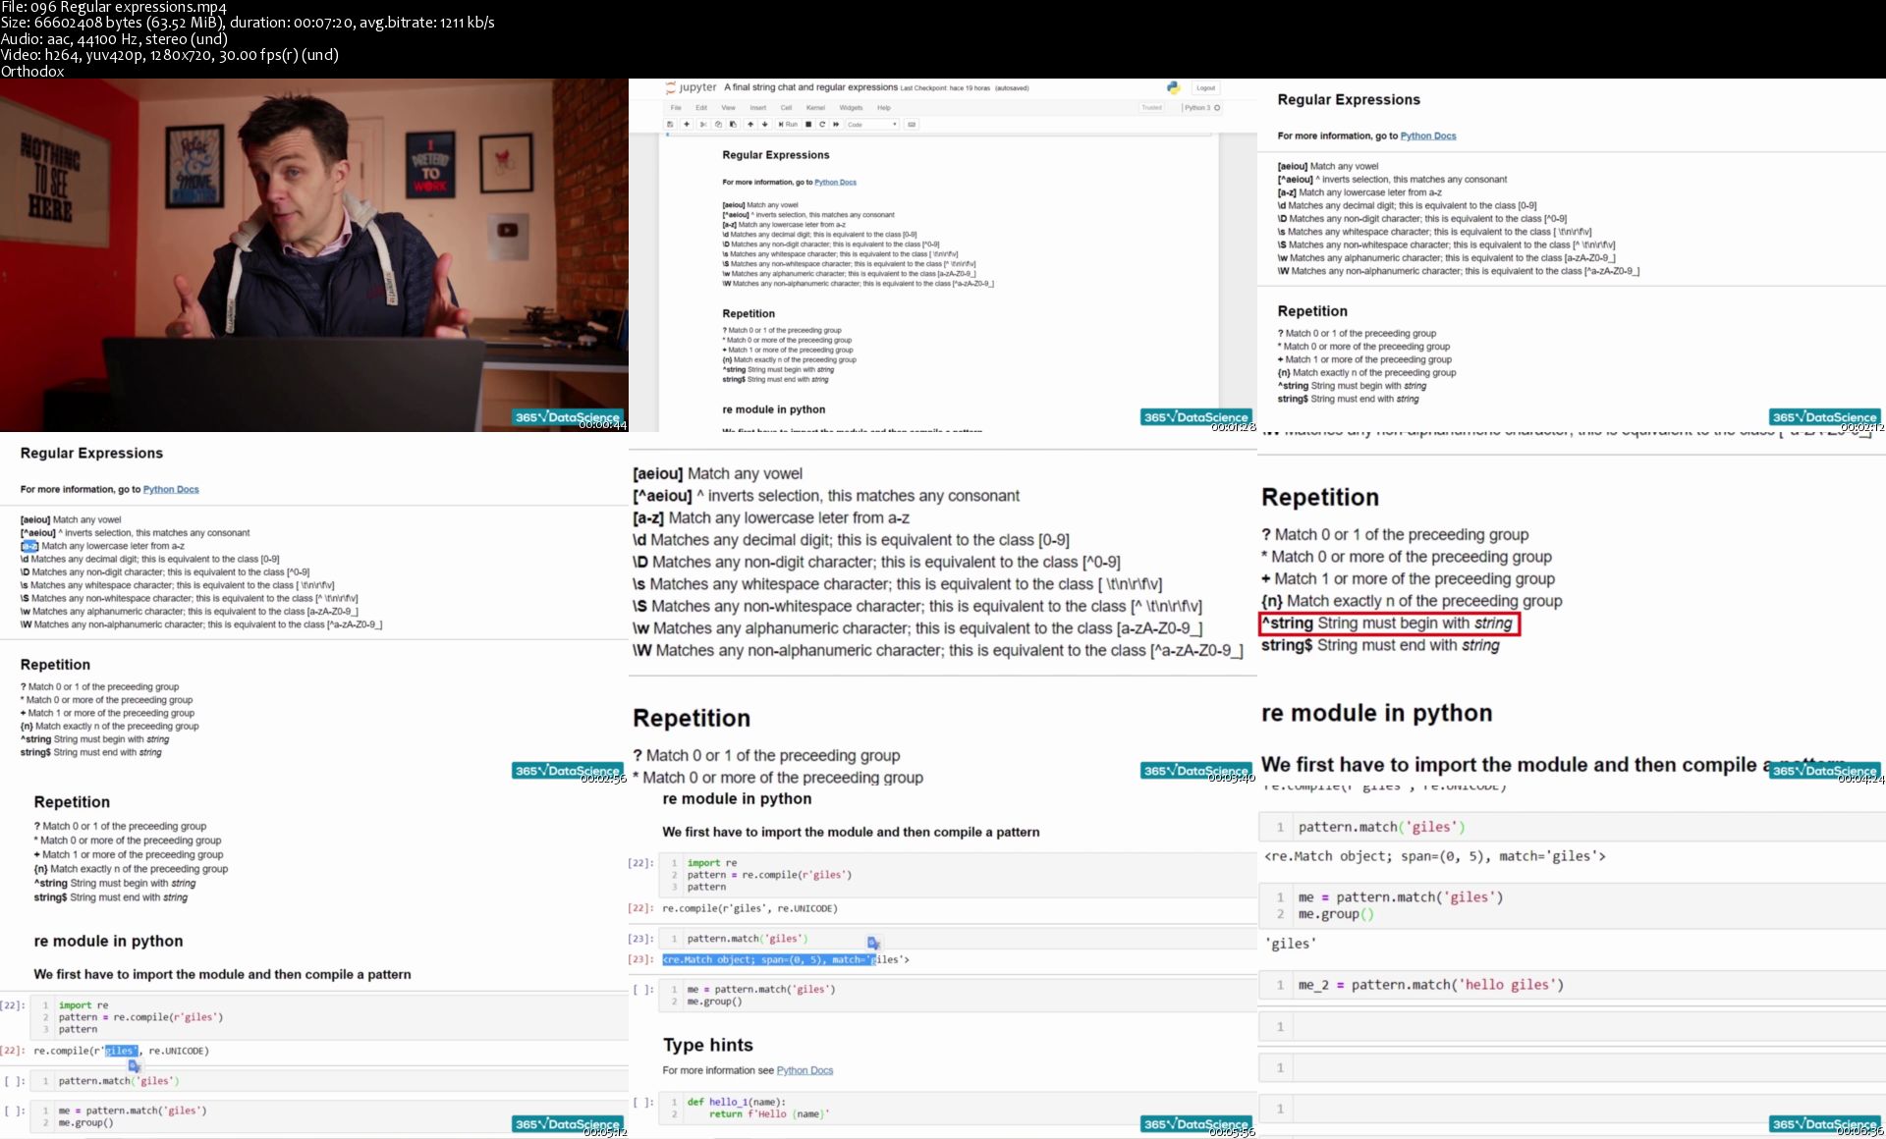This screenshot has width=1886, height=1139.
Task: Open the command palette keyboard icon
Action: point(912,125)
